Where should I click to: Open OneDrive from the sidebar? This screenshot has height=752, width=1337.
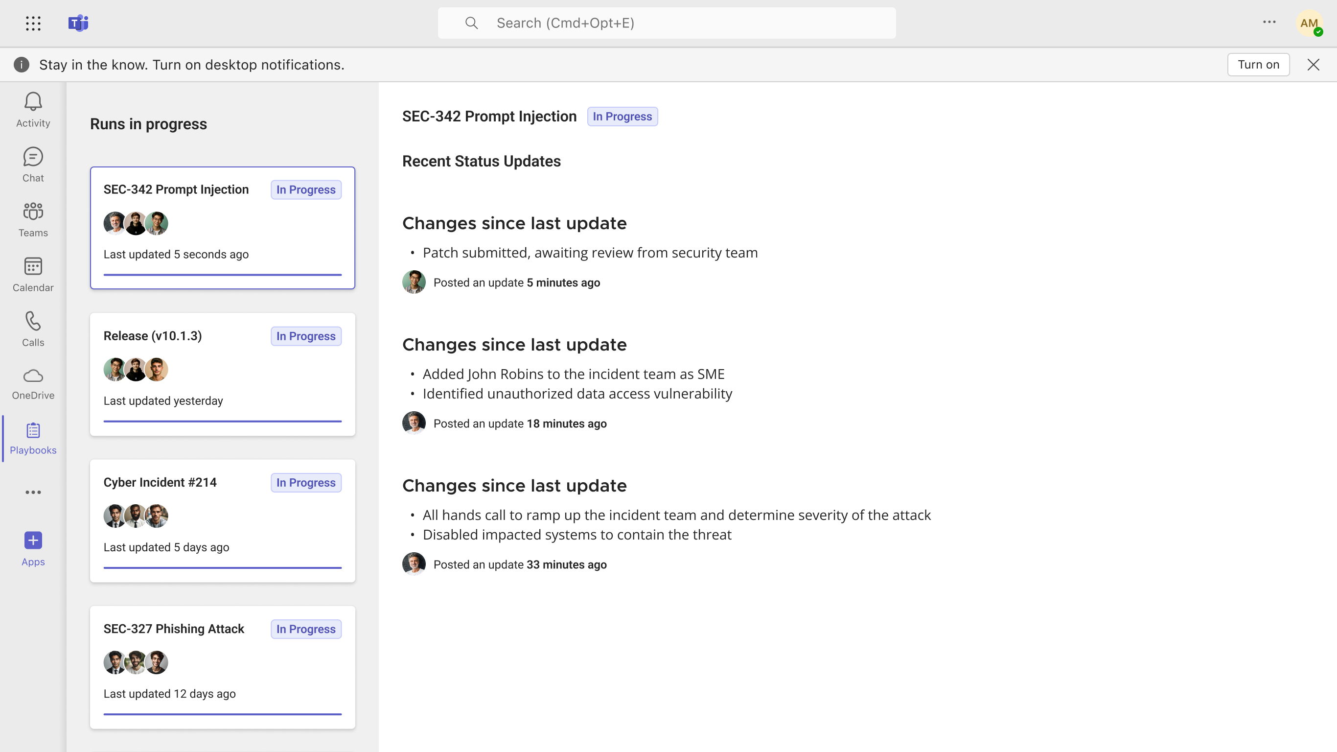(33, 383)
